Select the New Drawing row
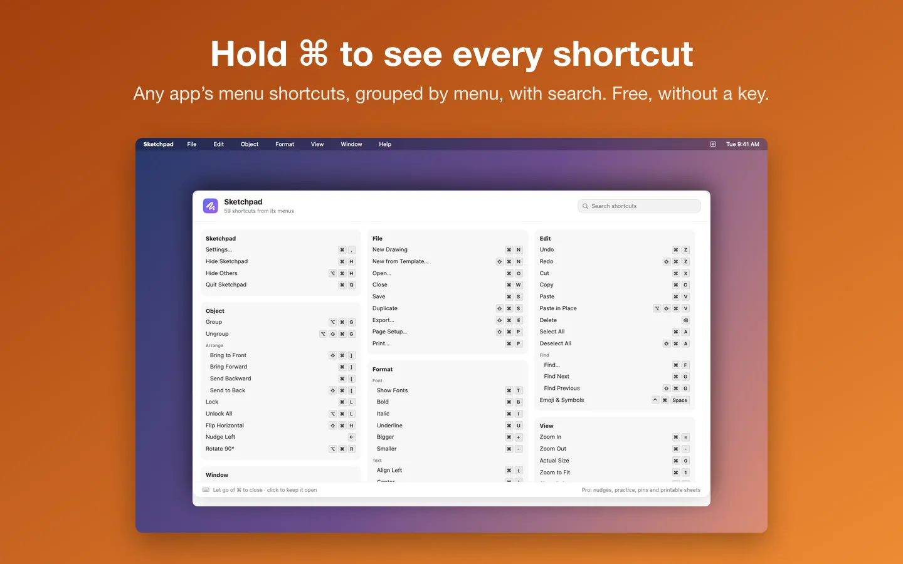 447,250
